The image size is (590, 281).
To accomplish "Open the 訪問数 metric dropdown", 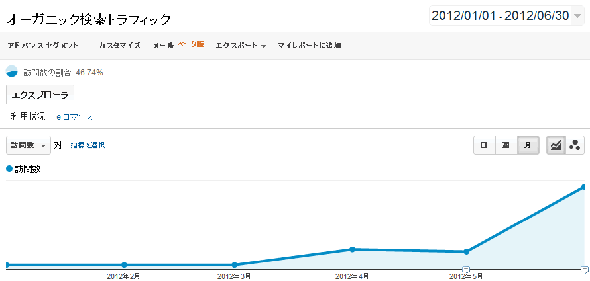I will point(29,145).
